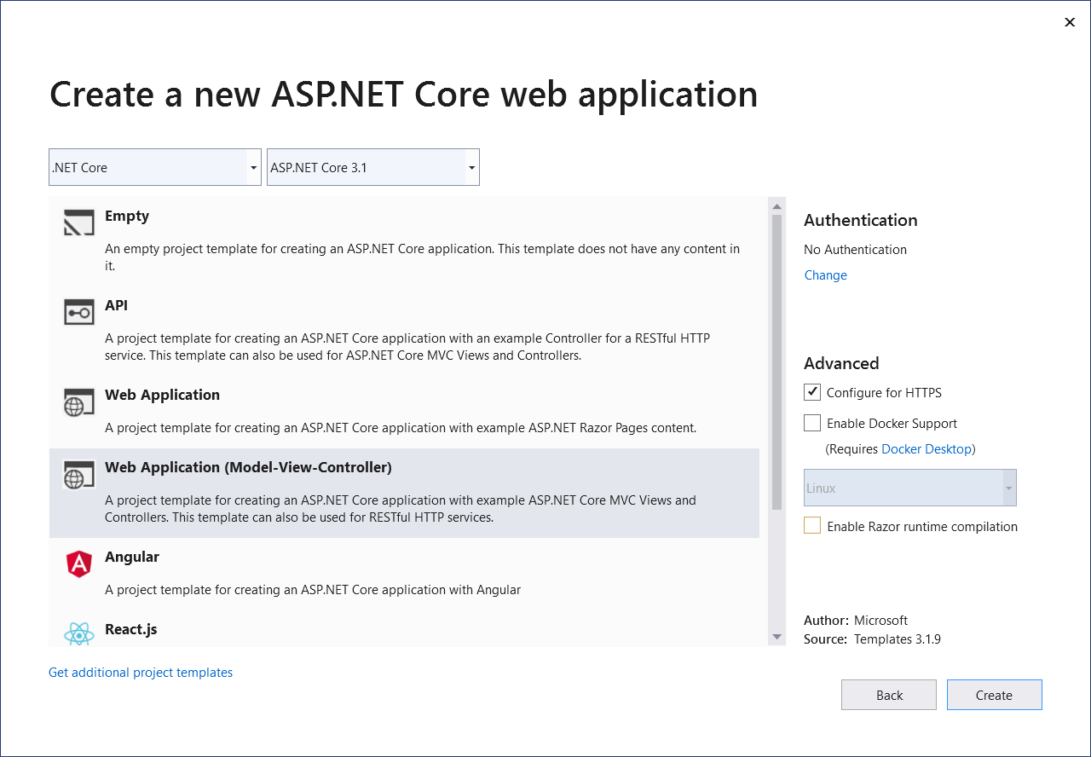
Task: Click the React.js atom icon
Action: pyautogui.click(x=78, y=634)
